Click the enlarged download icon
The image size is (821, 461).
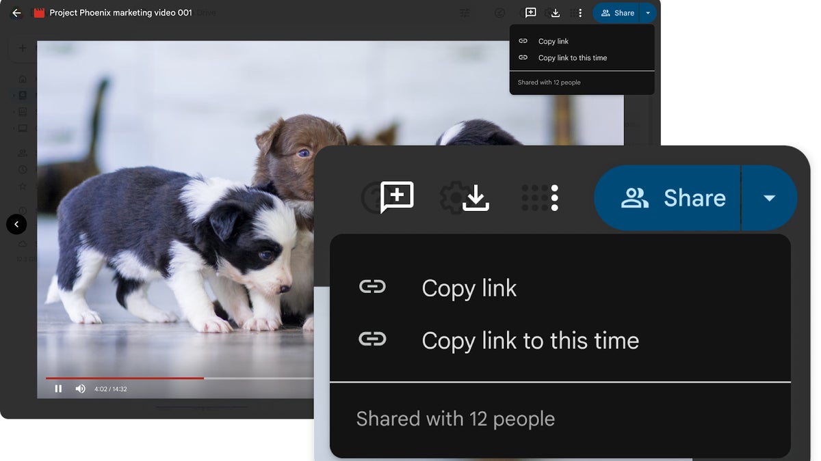point(475,198)
